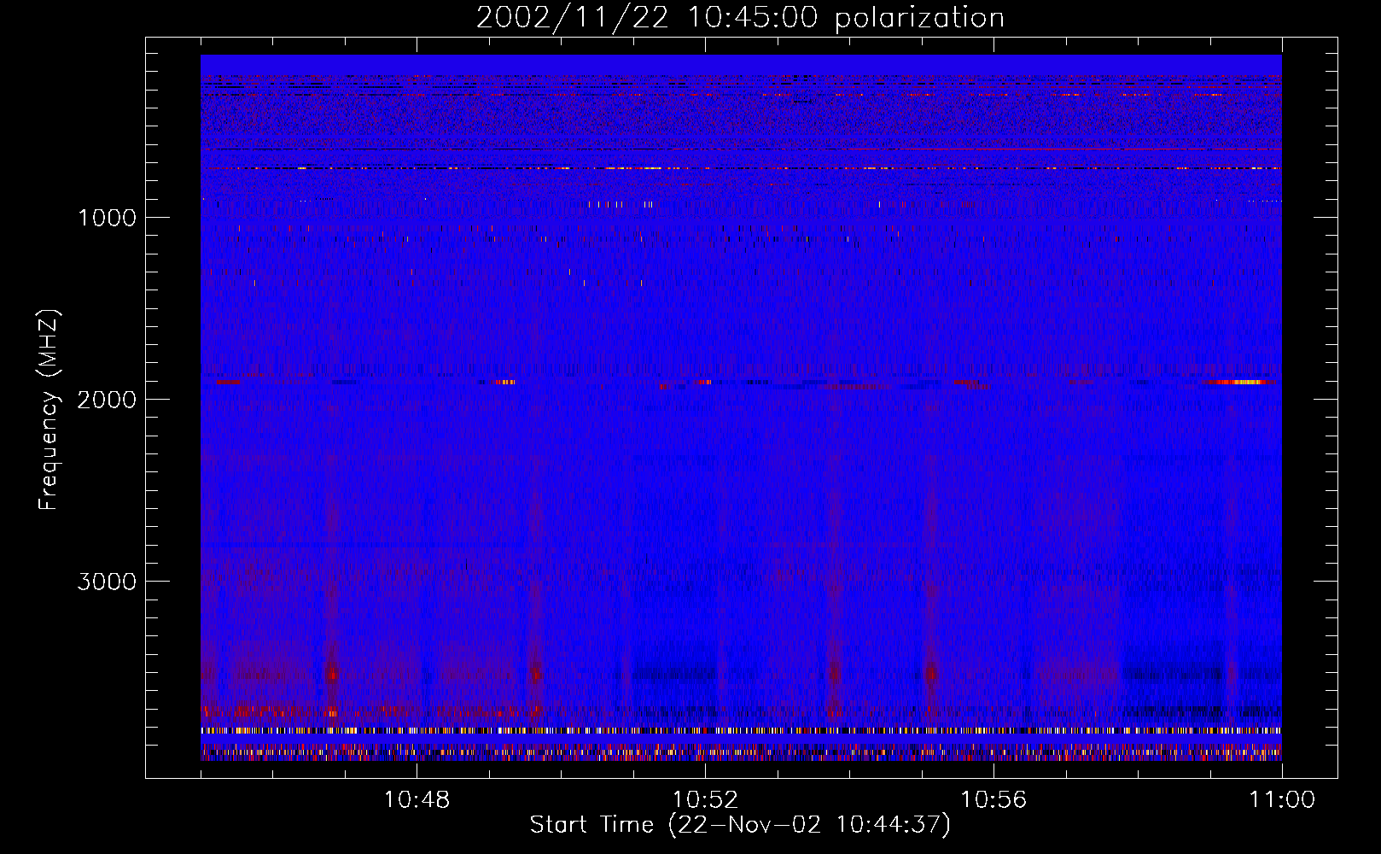
Task: Click the 1000 frequency tick label
Action: (x=107, y=218)
